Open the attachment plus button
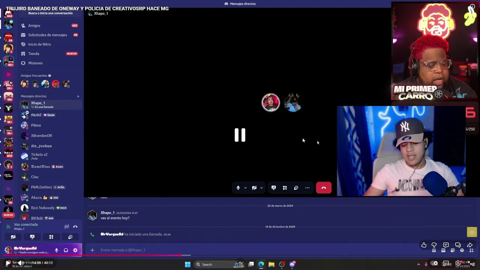Image resolution: width=480 pixels, height=270 pixels. pyautogui.click(x=92, y=250)
